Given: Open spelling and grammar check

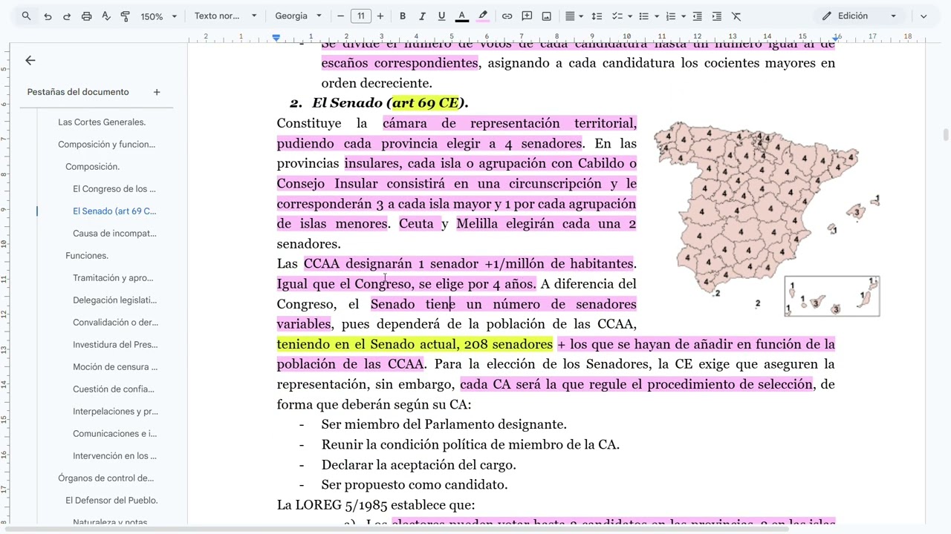Looking at the screenshot, I should coord(106,16).
